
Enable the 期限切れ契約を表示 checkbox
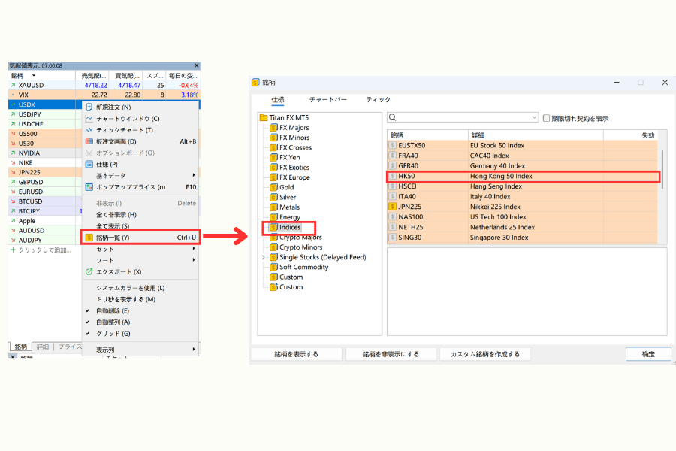pos(547,118)
